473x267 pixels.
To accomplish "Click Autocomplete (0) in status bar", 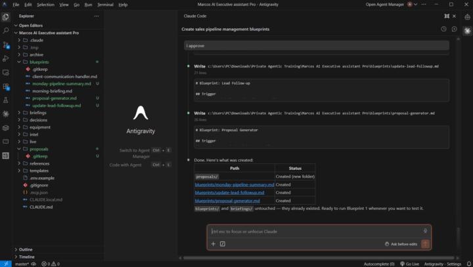I will tap(379, 264).
